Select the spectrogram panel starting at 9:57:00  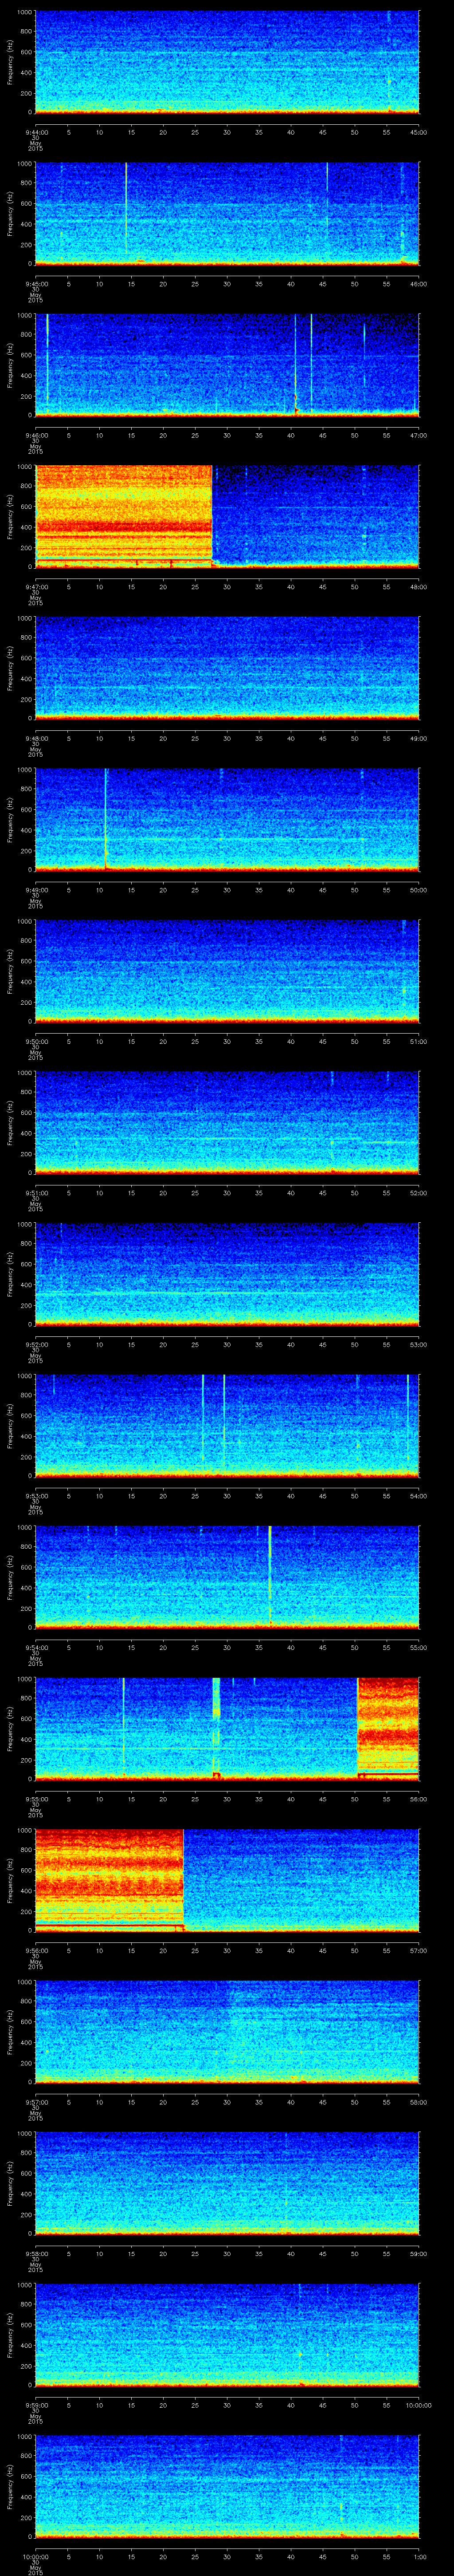point(227,2032)
